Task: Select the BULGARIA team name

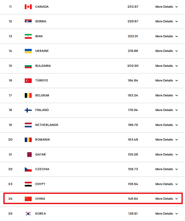Action: pyautogui.click(x=43, y=66)
